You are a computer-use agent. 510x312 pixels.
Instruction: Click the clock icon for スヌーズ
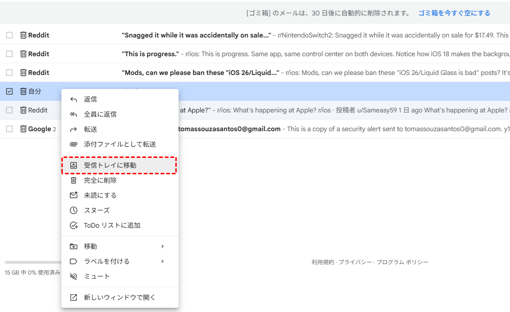74,210
